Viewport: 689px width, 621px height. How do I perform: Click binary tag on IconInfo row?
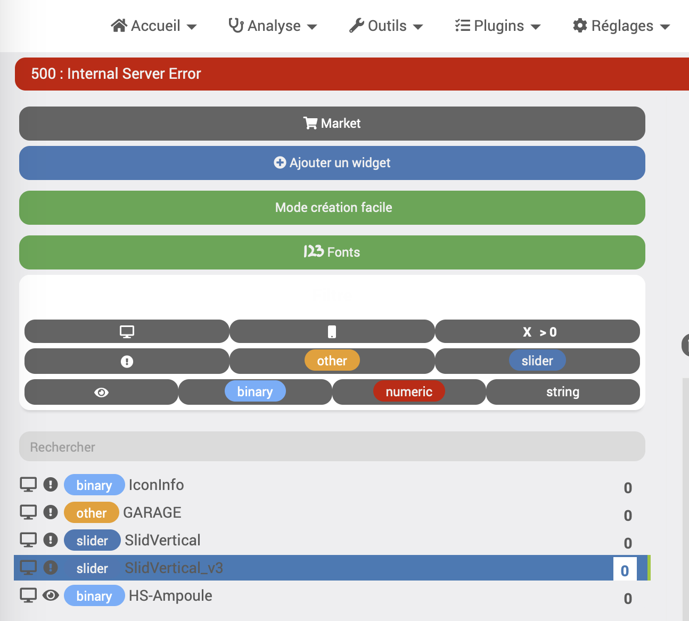pos(94,485)
